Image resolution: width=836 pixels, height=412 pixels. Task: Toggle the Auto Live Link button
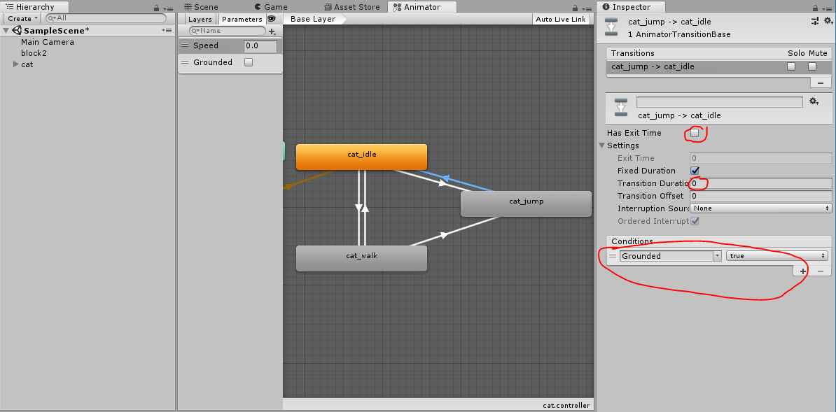pyautogui.click(x=561, y=19)
